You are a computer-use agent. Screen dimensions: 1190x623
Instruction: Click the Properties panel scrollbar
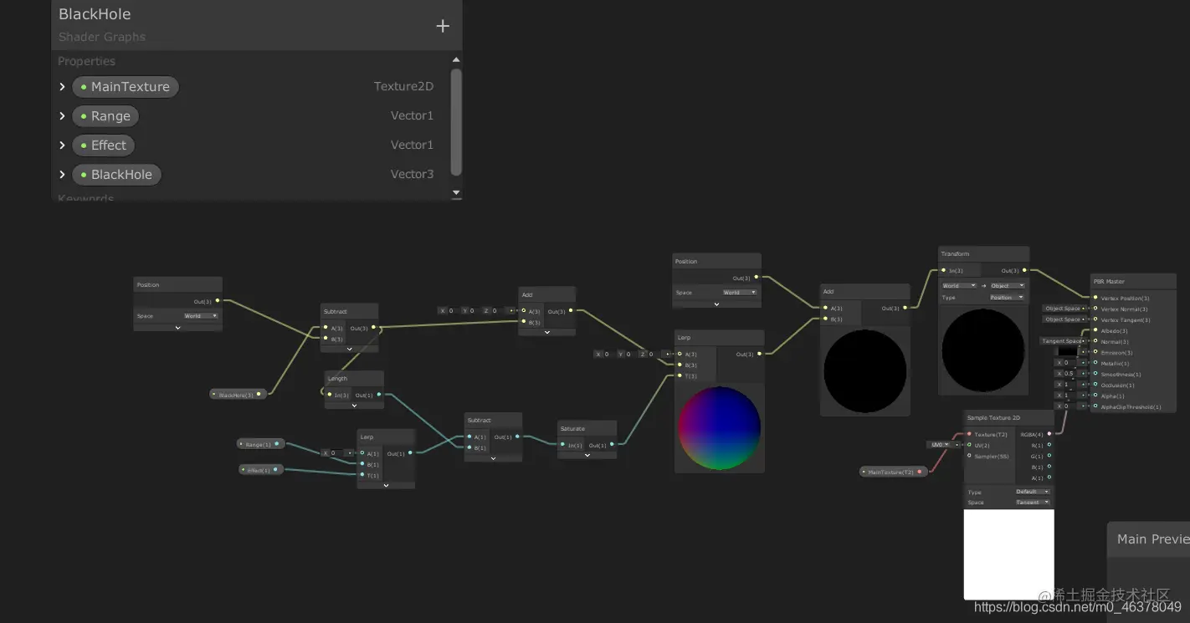point(455,125)
